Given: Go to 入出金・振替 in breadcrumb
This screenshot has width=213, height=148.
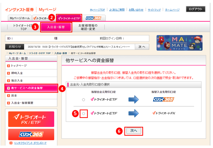Looking at the screenshot, I should [x=61, y=53].
